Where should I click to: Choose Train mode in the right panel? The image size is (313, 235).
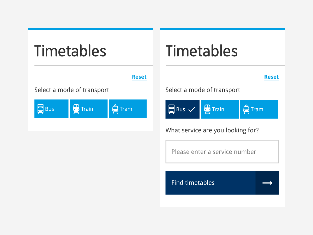tap(220, 109)
